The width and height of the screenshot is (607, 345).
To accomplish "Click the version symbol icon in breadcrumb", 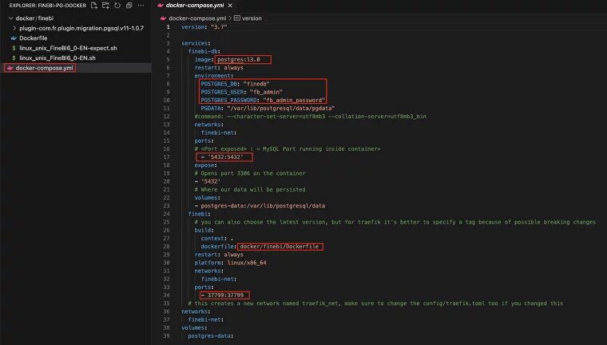I will (x=237, y=18).
